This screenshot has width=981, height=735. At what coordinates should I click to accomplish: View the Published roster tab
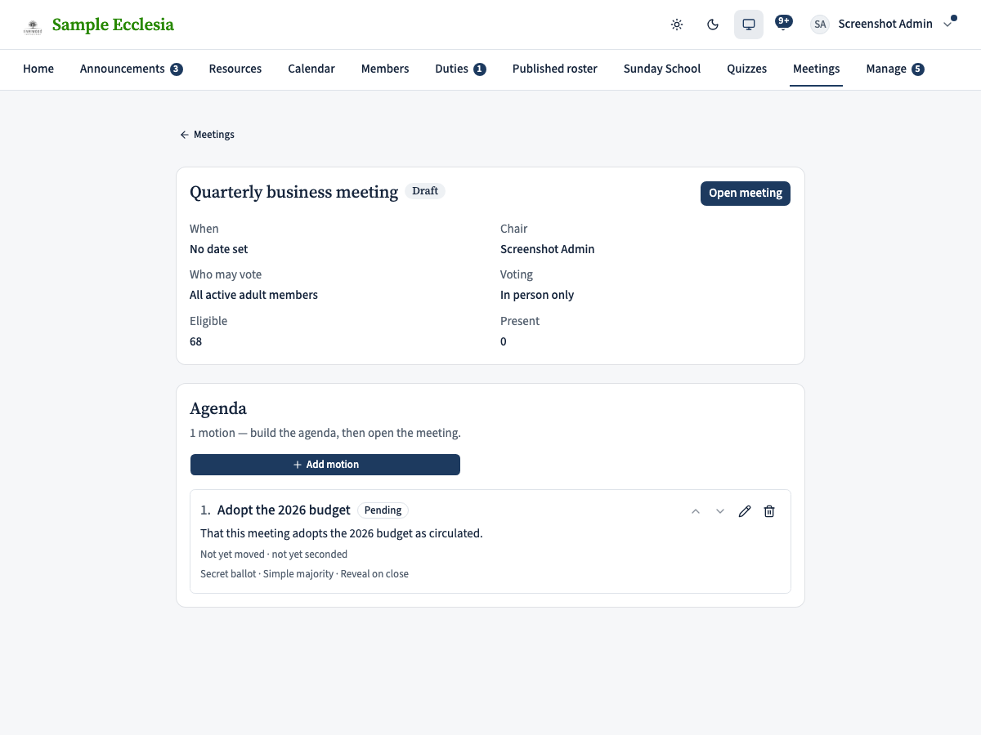555,69
